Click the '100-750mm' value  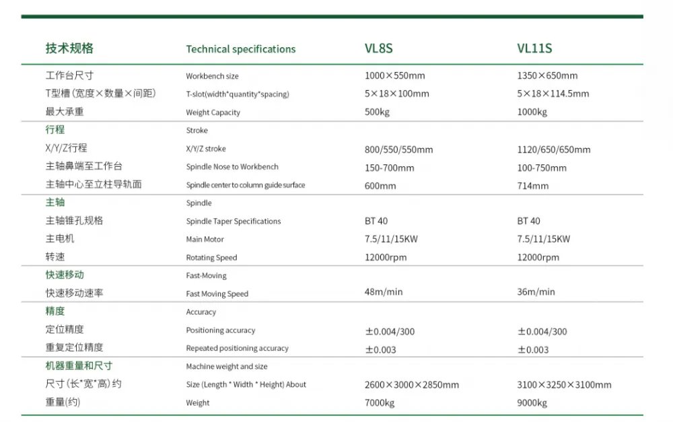point(542,168)
